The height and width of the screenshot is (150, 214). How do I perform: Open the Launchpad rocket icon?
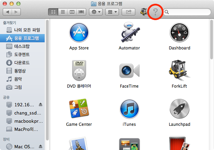(180, 109)
